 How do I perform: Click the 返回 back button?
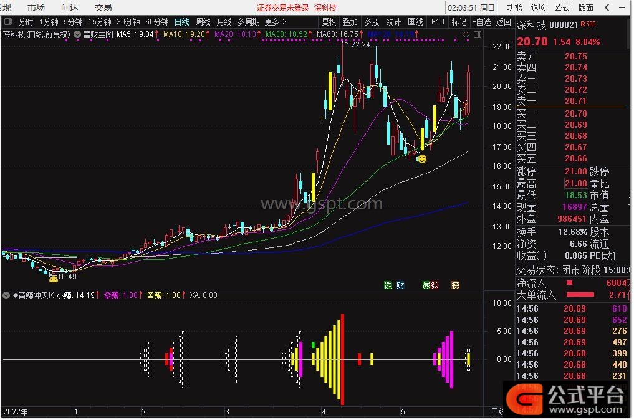[504, 22]
